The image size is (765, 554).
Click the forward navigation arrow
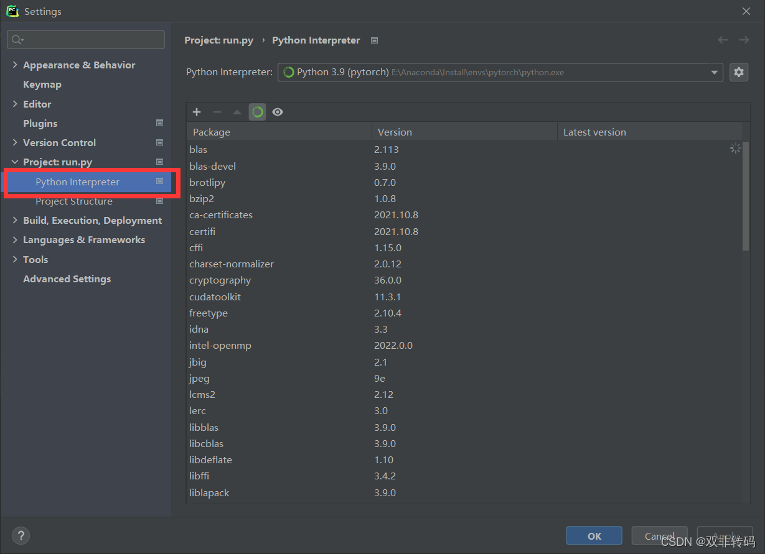744,40
